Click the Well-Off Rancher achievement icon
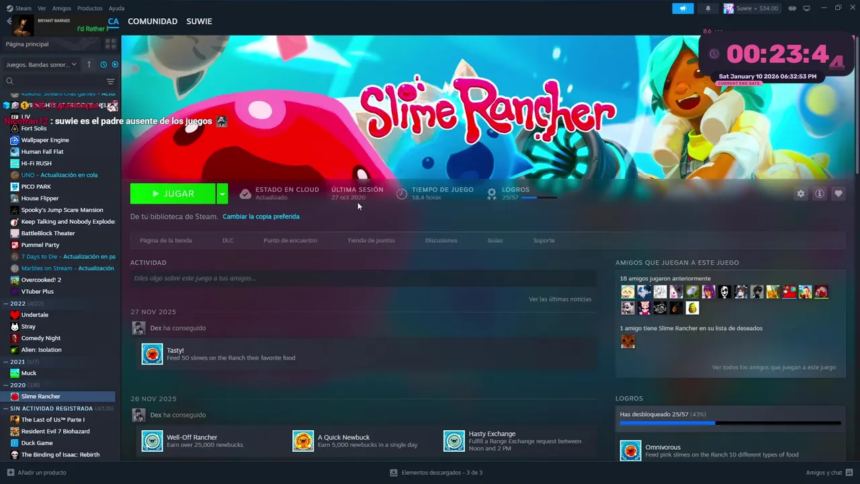Screen dimensions: 860x484 [153, 441]
